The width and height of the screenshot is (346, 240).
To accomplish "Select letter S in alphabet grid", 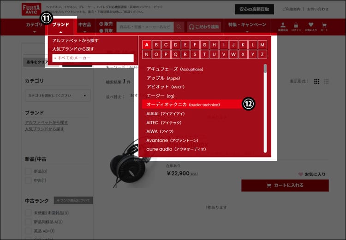I will 195,54.
